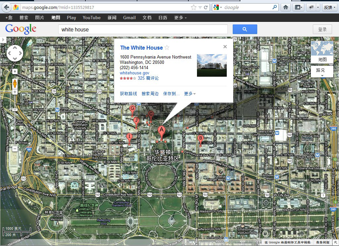Click the Google logo
This screenshot has height=246, width=339.
(21, 29)
